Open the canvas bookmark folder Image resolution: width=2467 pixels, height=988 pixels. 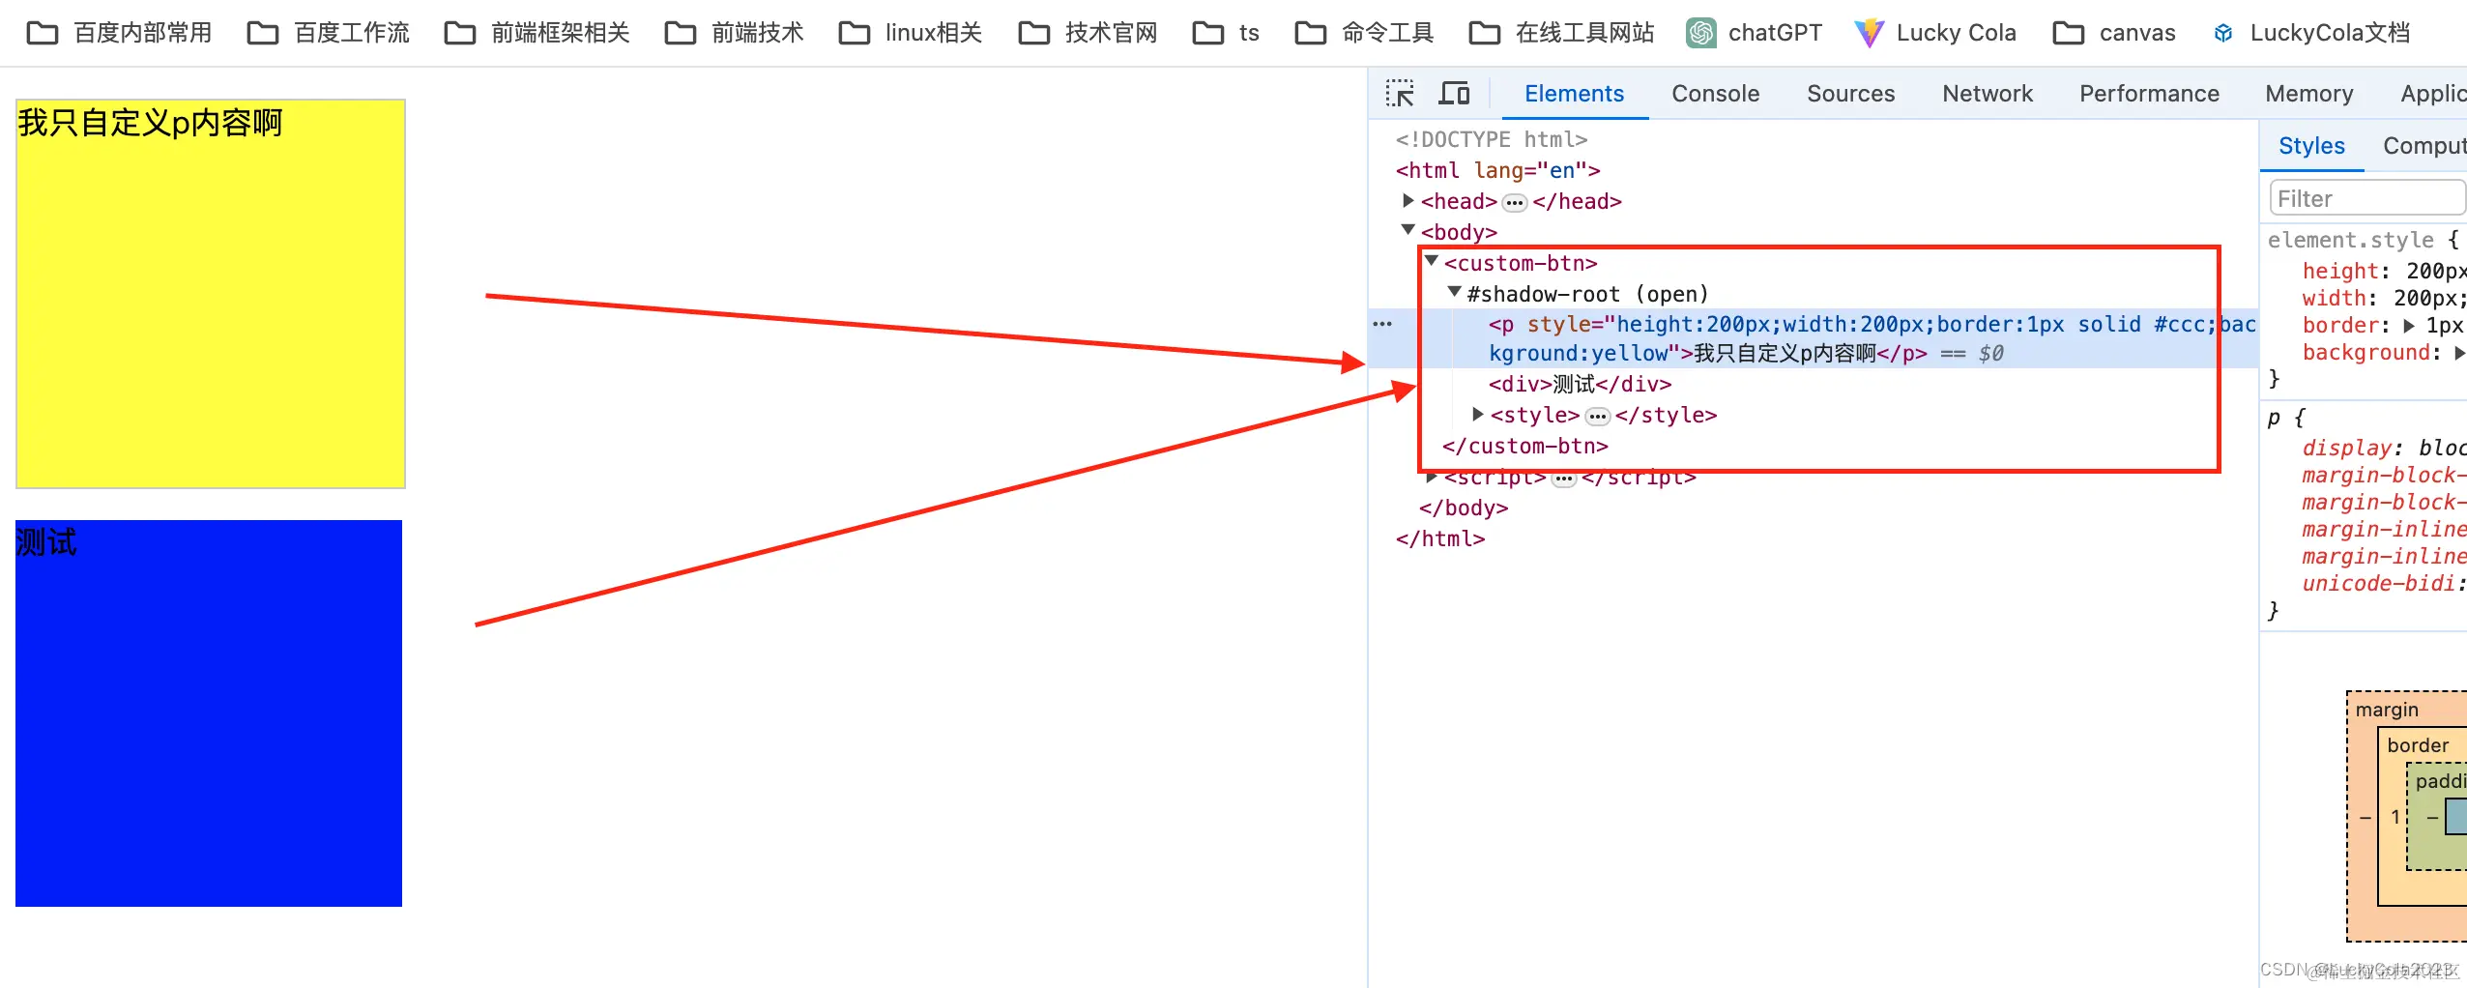(2115, 33)
